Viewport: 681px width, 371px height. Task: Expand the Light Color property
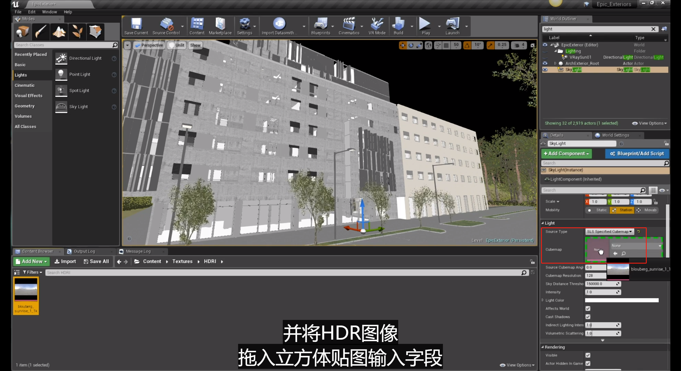click(x=543, y=300)
